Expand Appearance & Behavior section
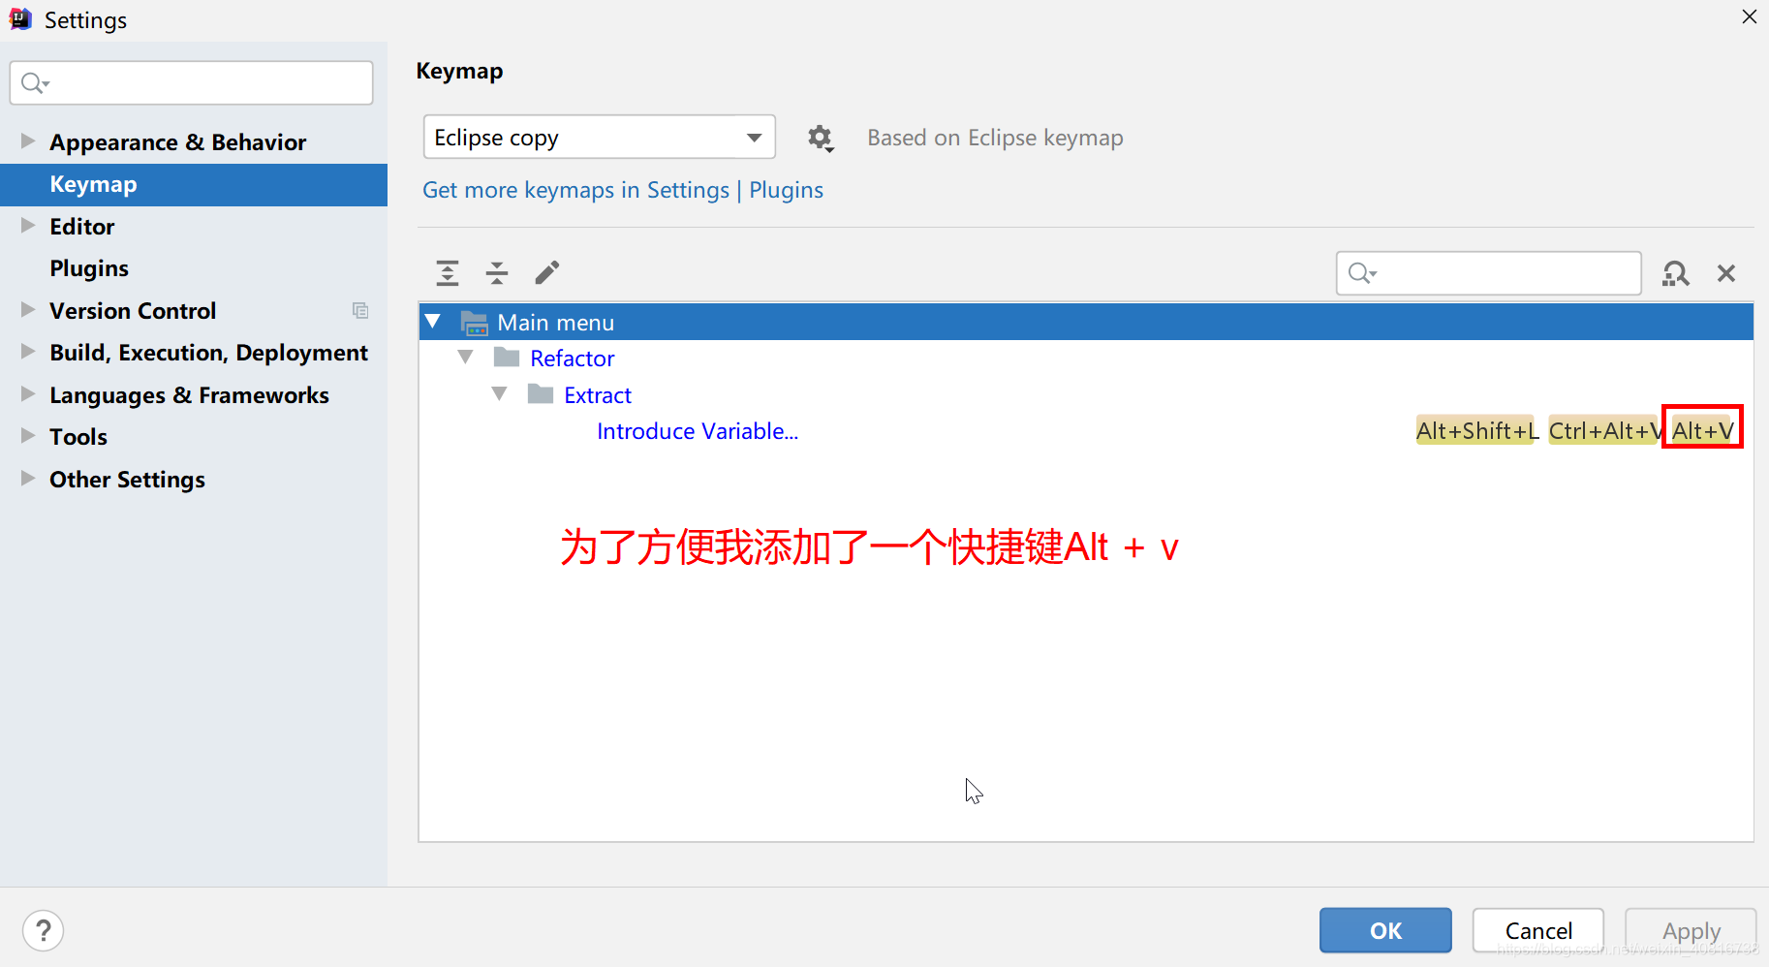The width and height of the screenshot is (1769, 967). coord(28,141)
